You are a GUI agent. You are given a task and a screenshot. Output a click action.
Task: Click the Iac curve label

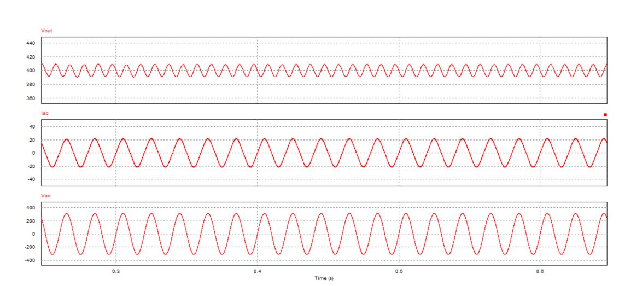click(x=45, y=113)
